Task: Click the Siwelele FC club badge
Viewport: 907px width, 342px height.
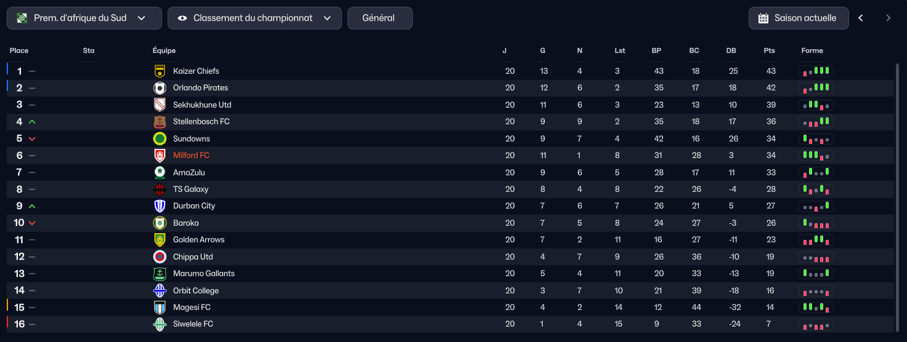Action: pyautogui.click(x=160, y=324)
